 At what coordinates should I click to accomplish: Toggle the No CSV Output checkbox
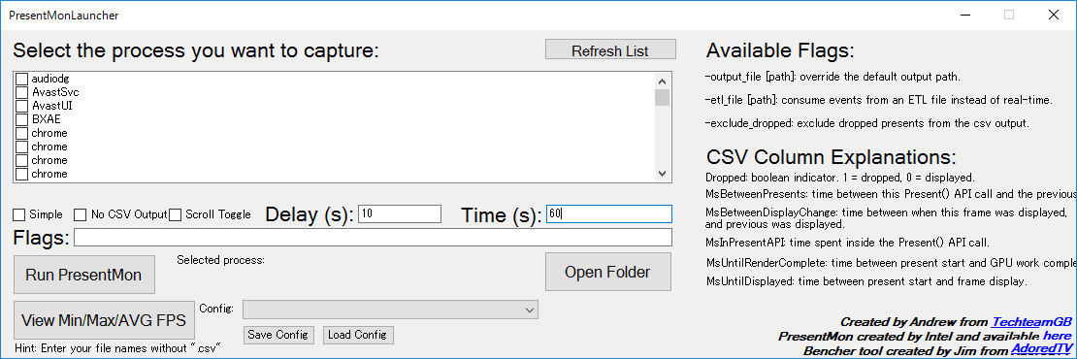point(81,214)
